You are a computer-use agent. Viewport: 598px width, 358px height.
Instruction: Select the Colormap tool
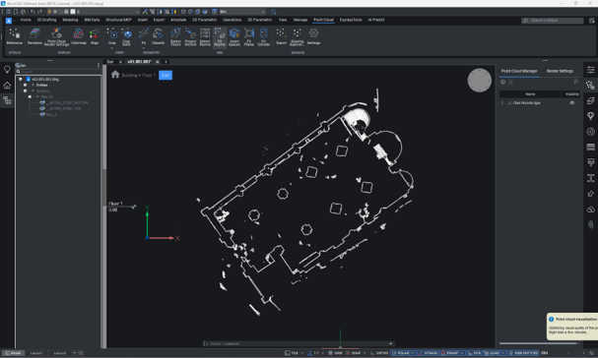point(79,37)
